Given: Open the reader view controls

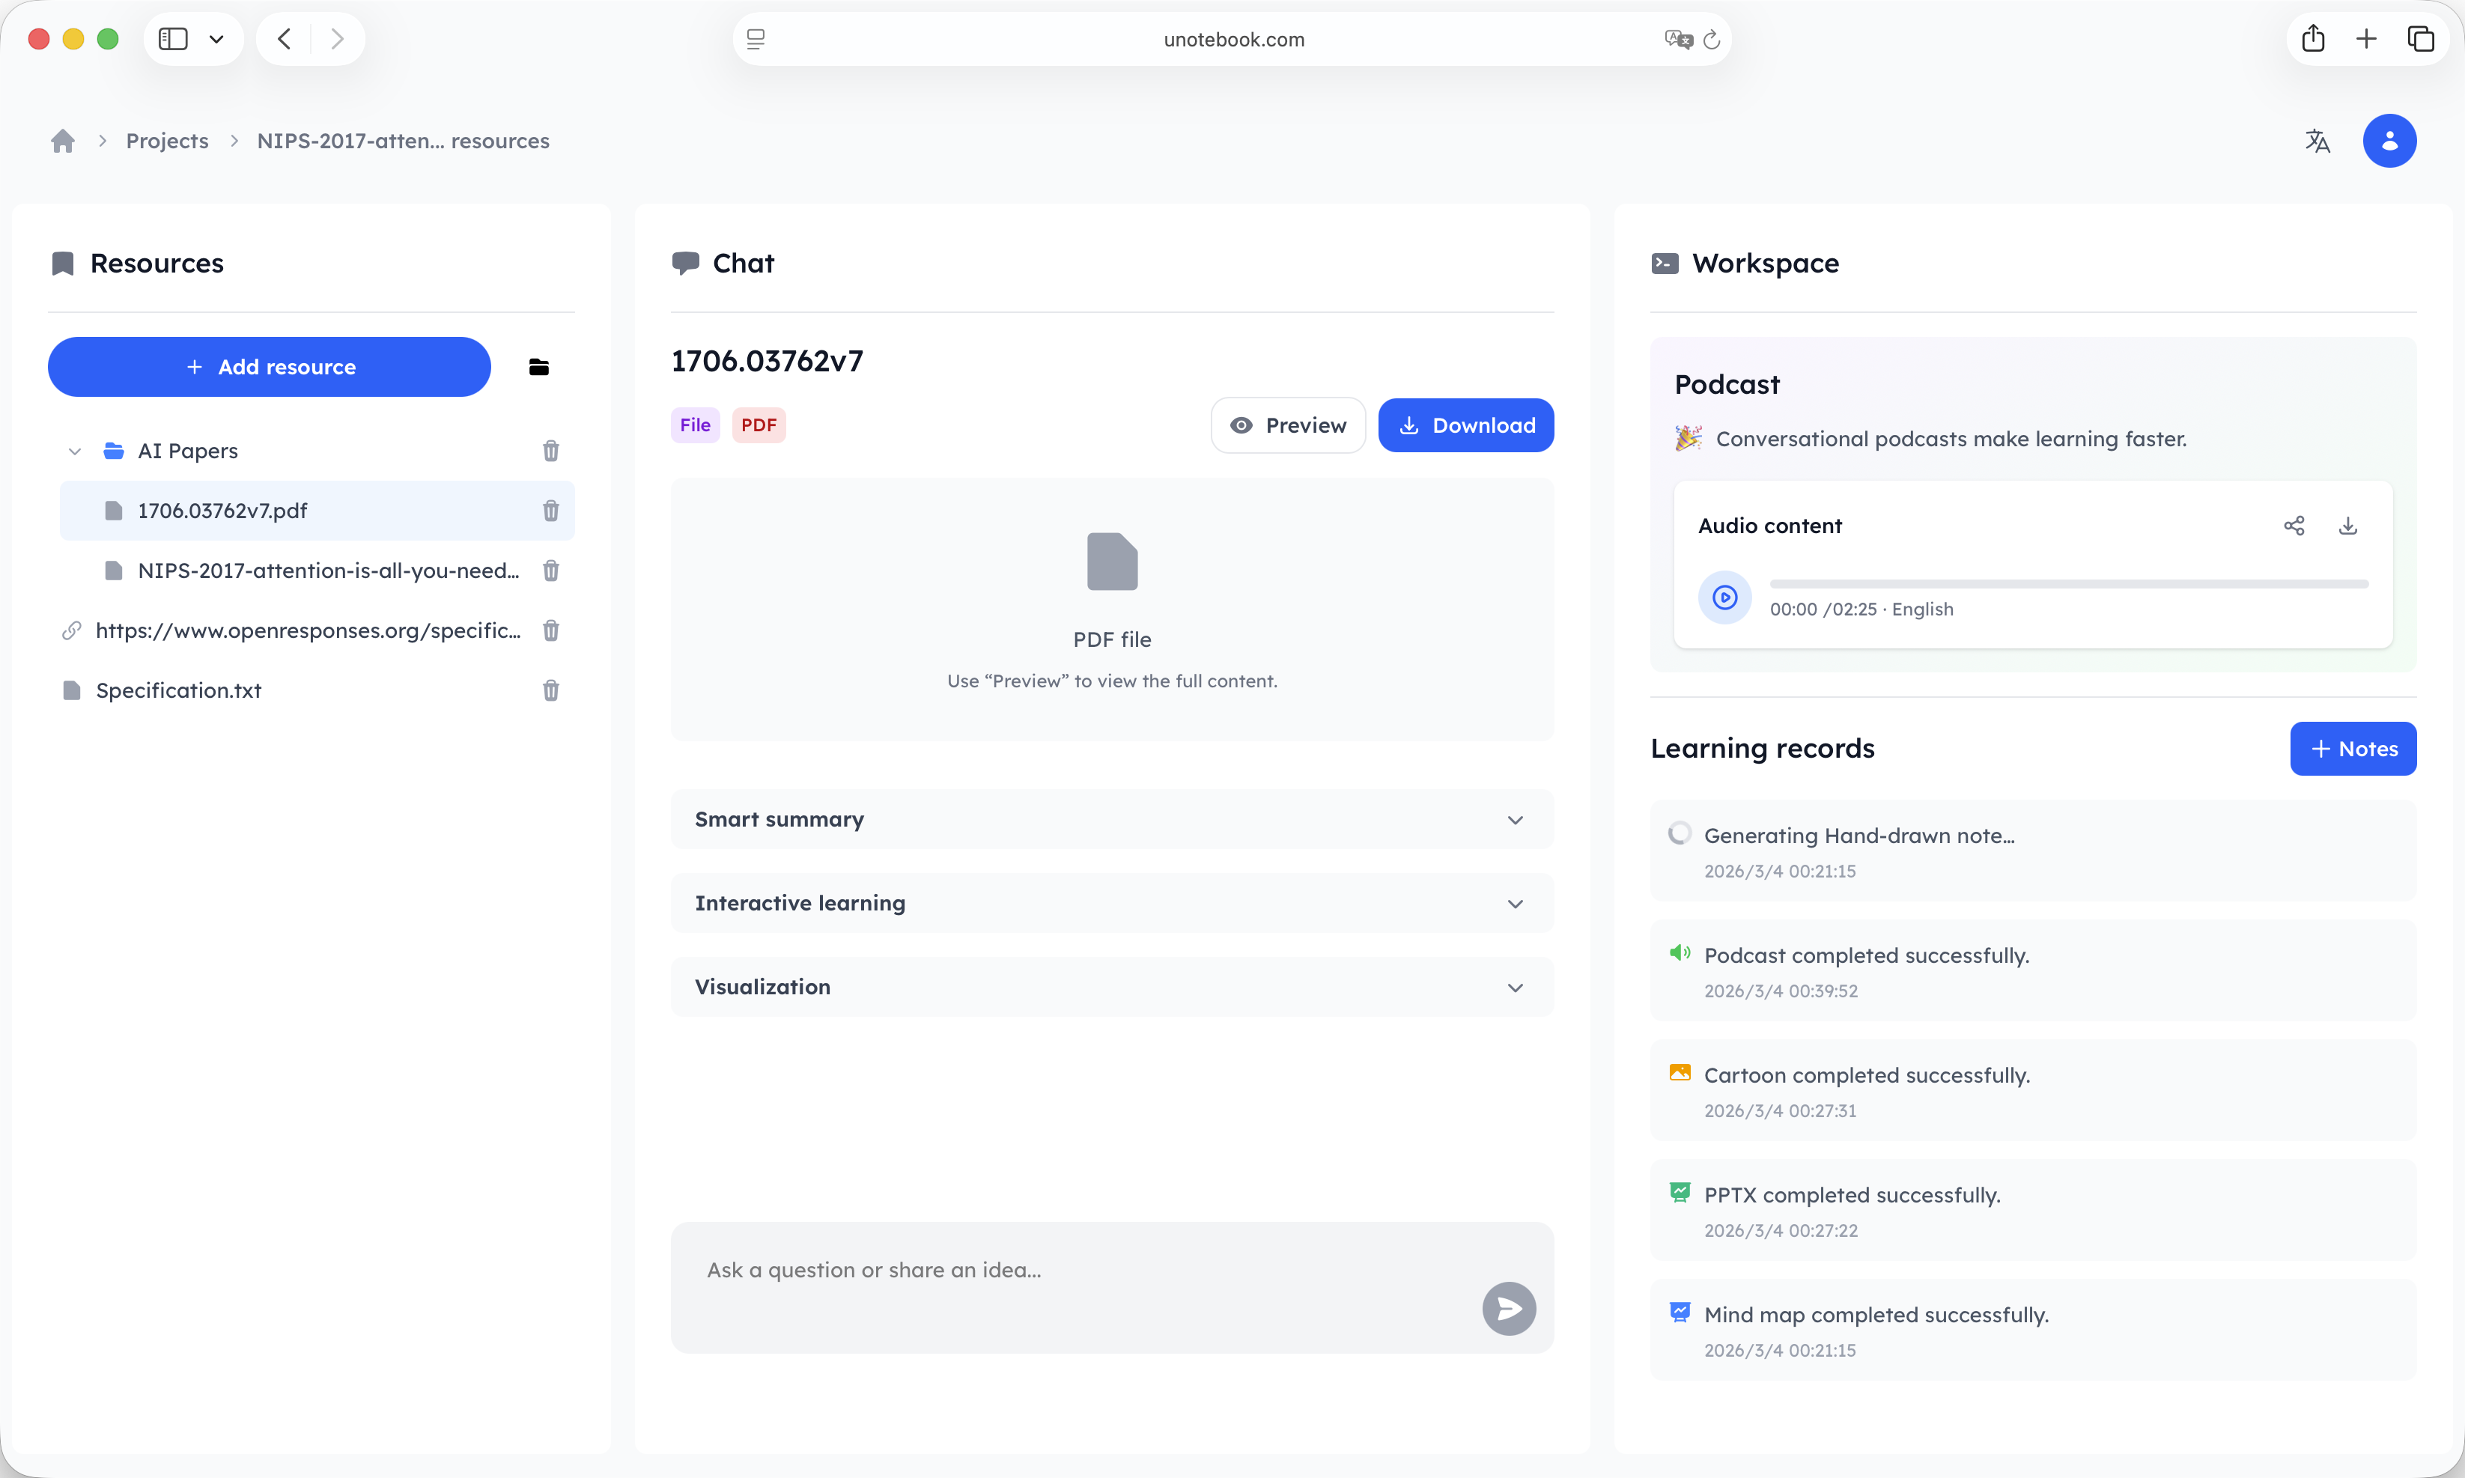Looking at the screenshot, I should (x=756, y=39).
